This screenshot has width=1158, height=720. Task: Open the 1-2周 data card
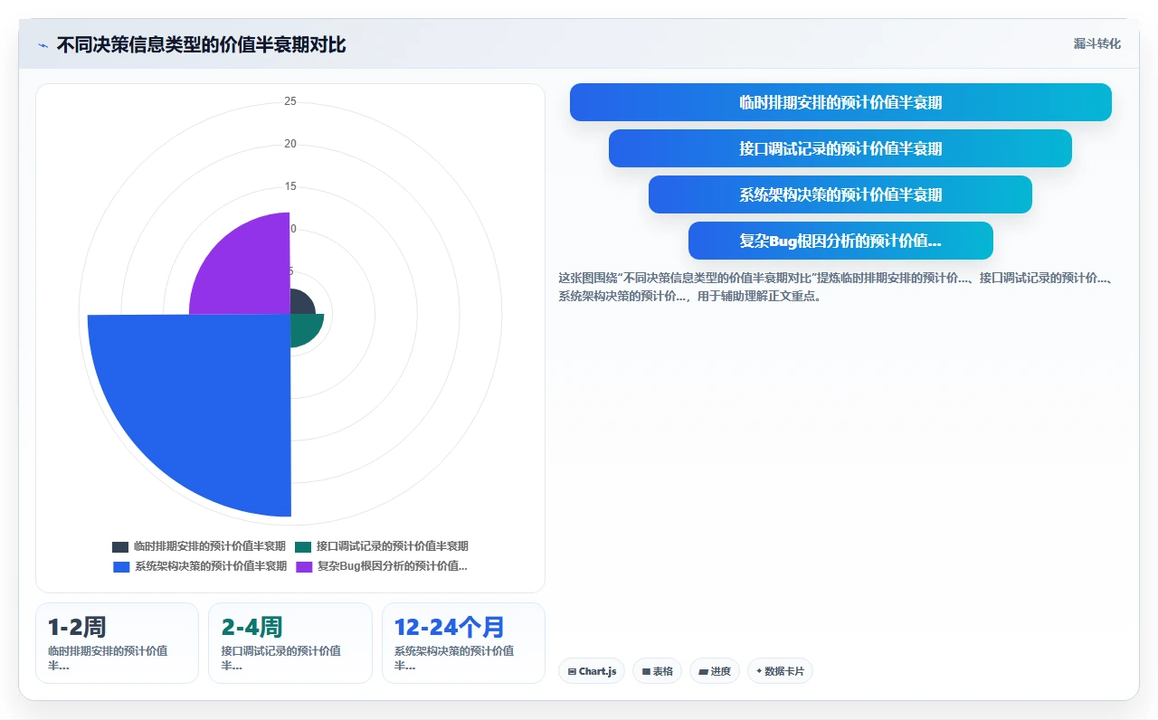(117, 643)
